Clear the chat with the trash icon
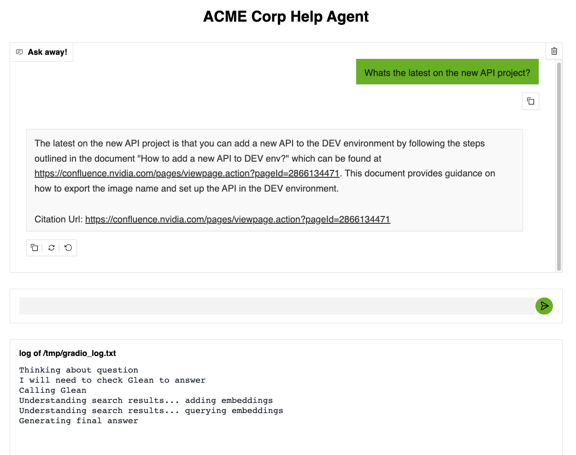 point(554,51)
